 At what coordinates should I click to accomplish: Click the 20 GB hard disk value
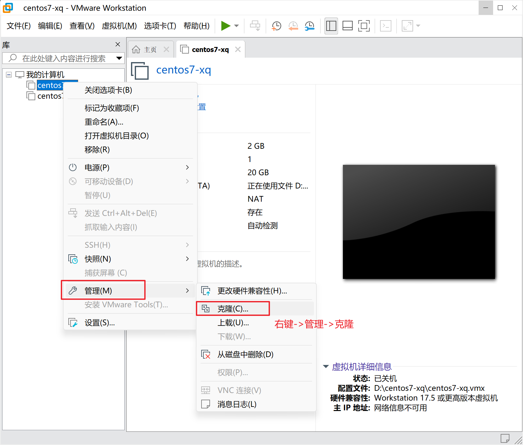click(258, 173)
